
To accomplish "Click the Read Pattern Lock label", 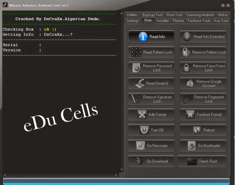I will pos(158,52).
